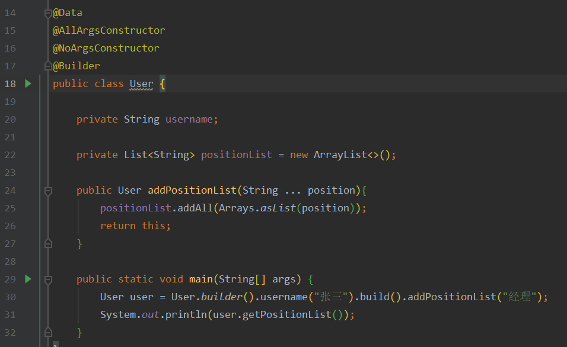Collapse fold end marker at line 27
567x347 pixels.
click(48, 244)
